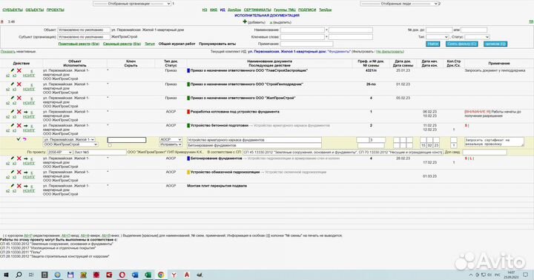Open the Статус filter dropdown

coord(477,37)
